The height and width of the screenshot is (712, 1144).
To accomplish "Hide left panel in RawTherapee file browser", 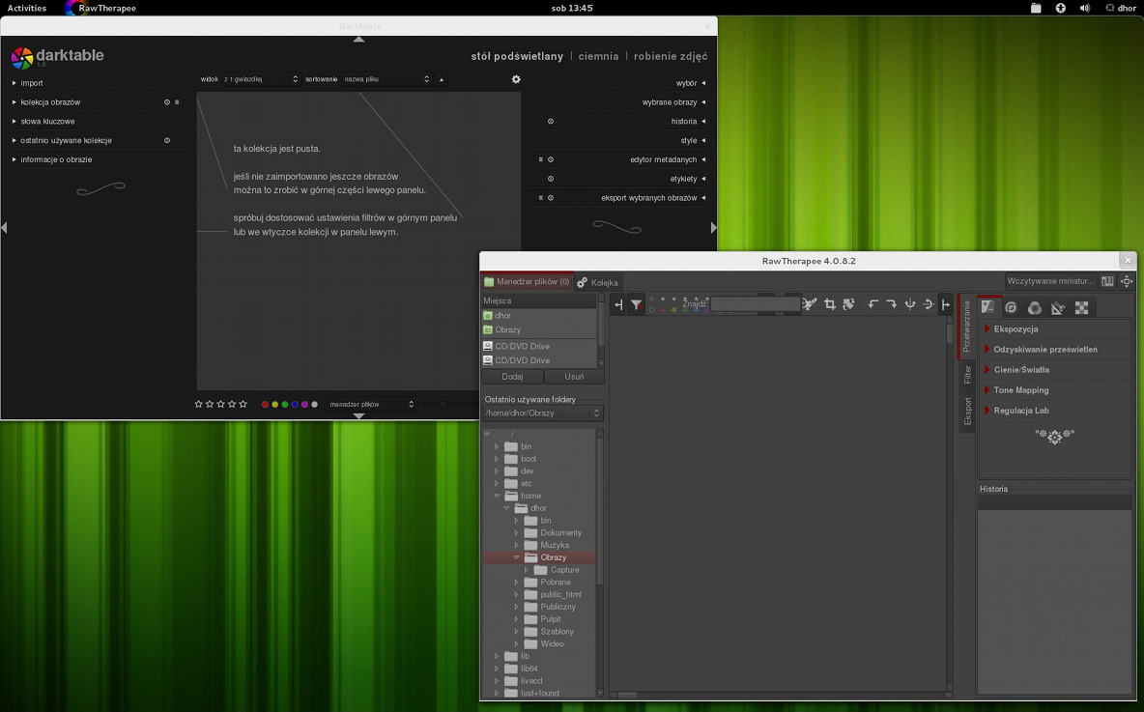I will pos(618,304).
